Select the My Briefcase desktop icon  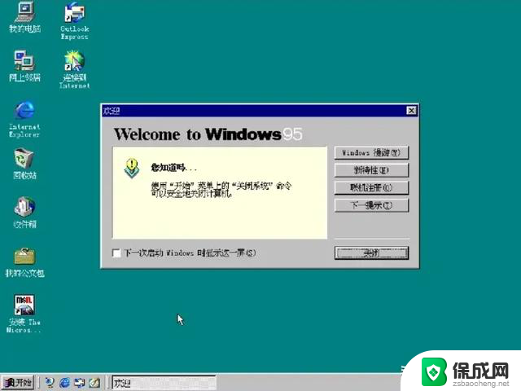click(24, 262)
